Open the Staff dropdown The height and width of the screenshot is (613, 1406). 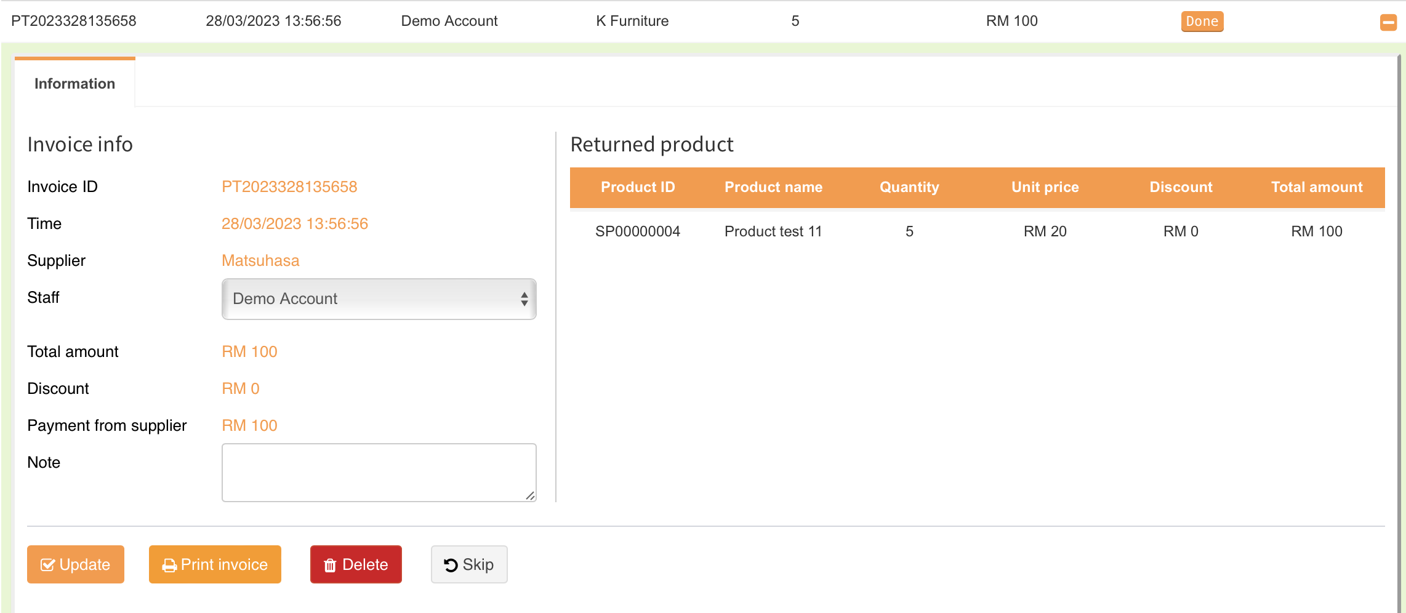click(x=379, y=299)
